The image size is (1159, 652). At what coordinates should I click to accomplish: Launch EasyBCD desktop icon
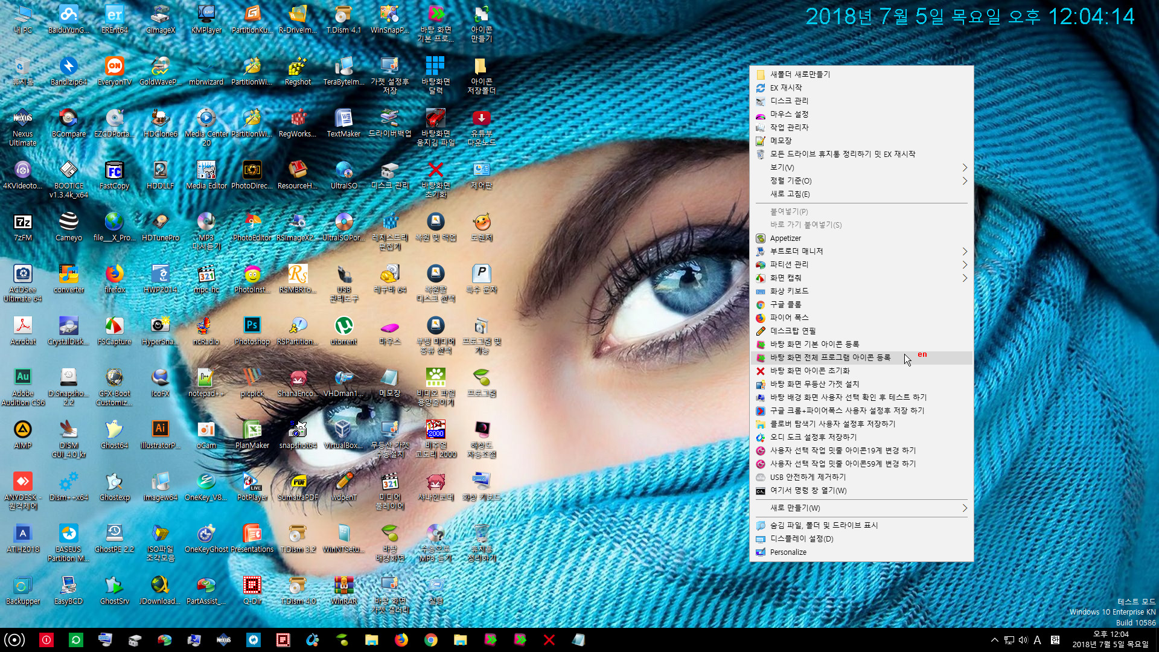pos(68,590)
